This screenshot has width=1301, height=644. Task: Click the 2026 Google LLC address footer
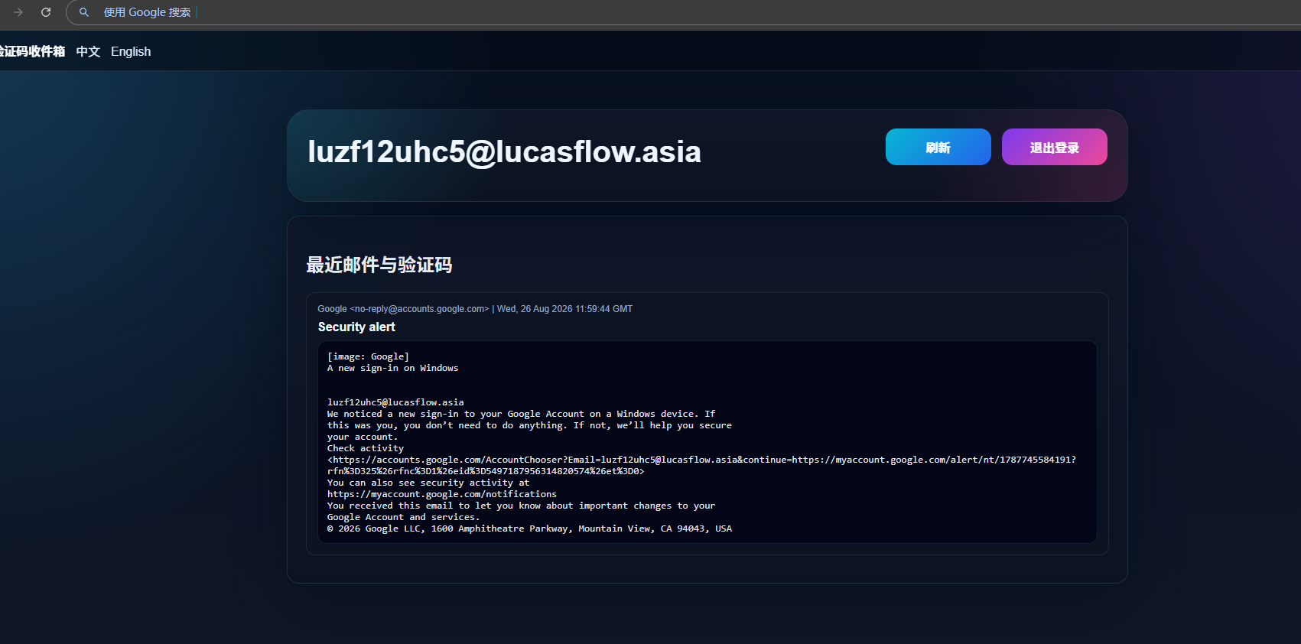529,529
